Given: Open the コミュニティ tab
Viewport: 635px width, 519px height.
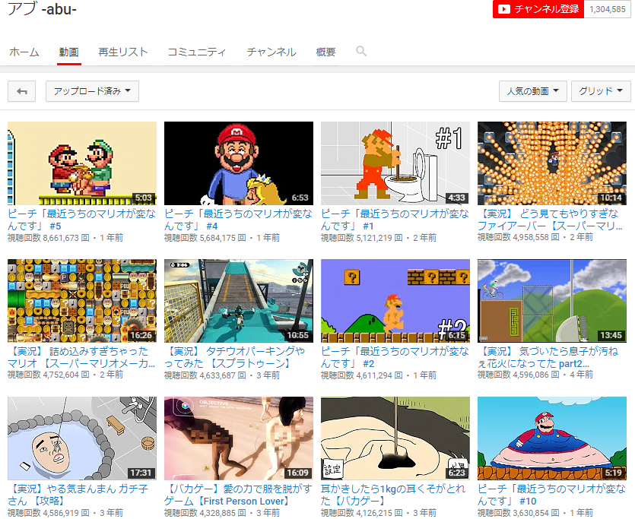Looking at the screenshot, I should pyautogui.click(x=197, y=52).
